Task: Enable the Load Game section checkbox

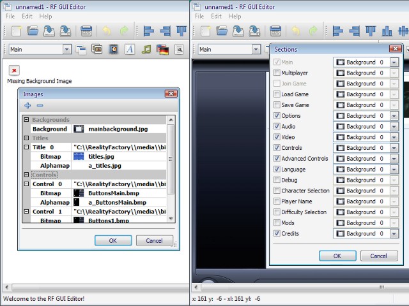Action: coord(277,94)
